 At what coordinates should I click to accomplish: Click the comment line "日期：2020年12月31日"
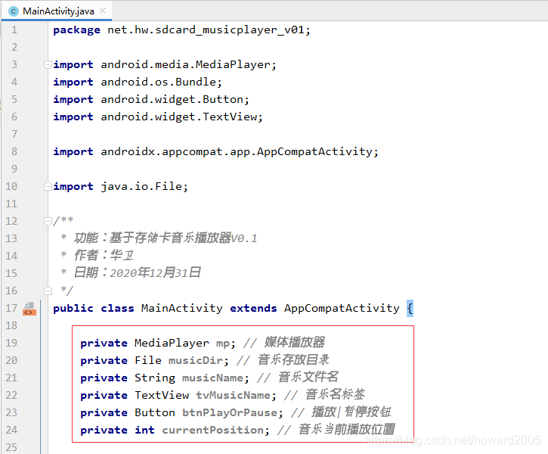pyautogui.click(x=137, y=273)
